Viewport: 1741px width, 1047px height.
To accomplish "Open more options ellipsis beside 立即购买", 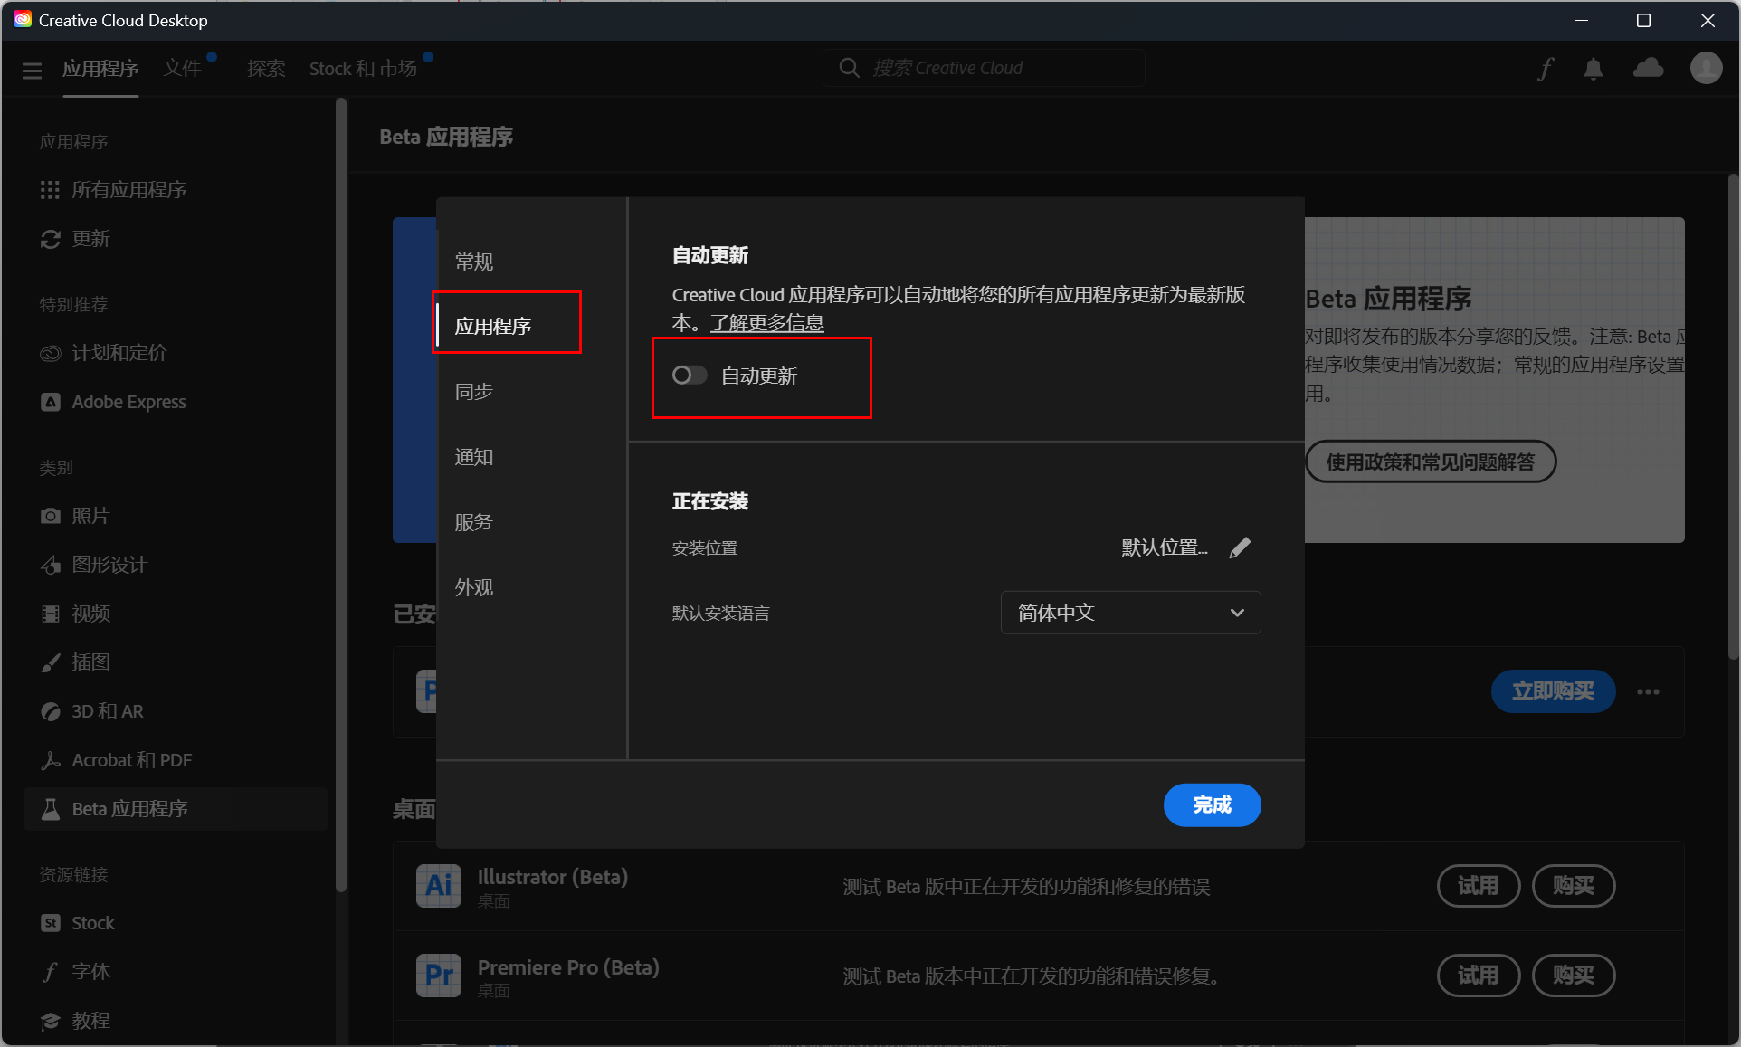I will (1649, 691).
